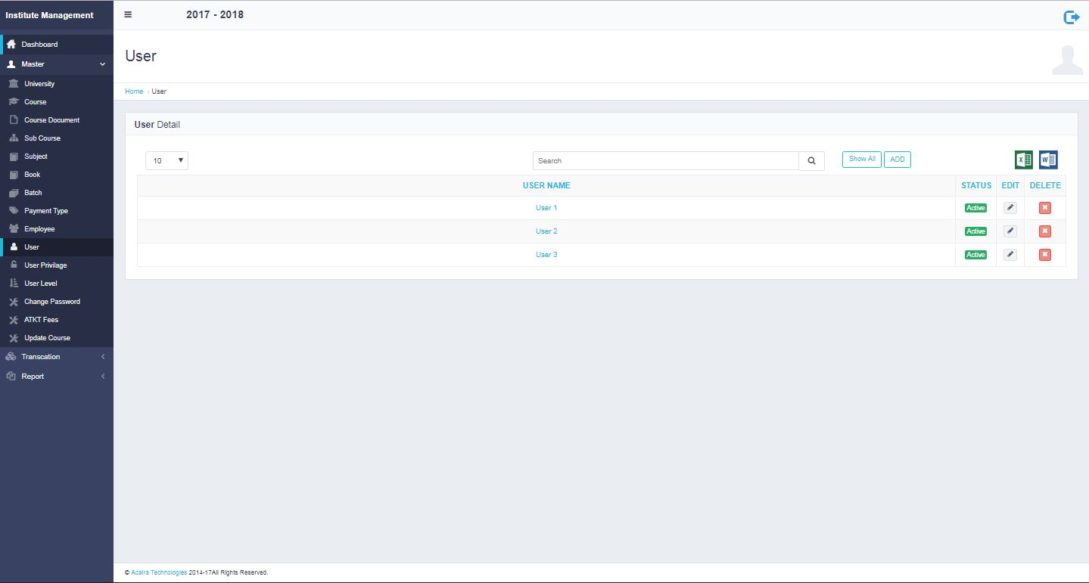Click the logout icon in top bar
This screenshot has height=583, width=1089.
point(1071,17)
